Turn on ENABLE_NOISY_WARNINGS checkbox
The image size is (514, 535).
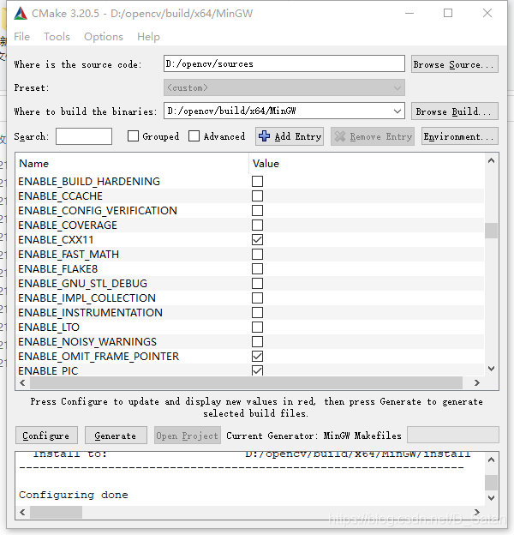click(x=257, y=341)
